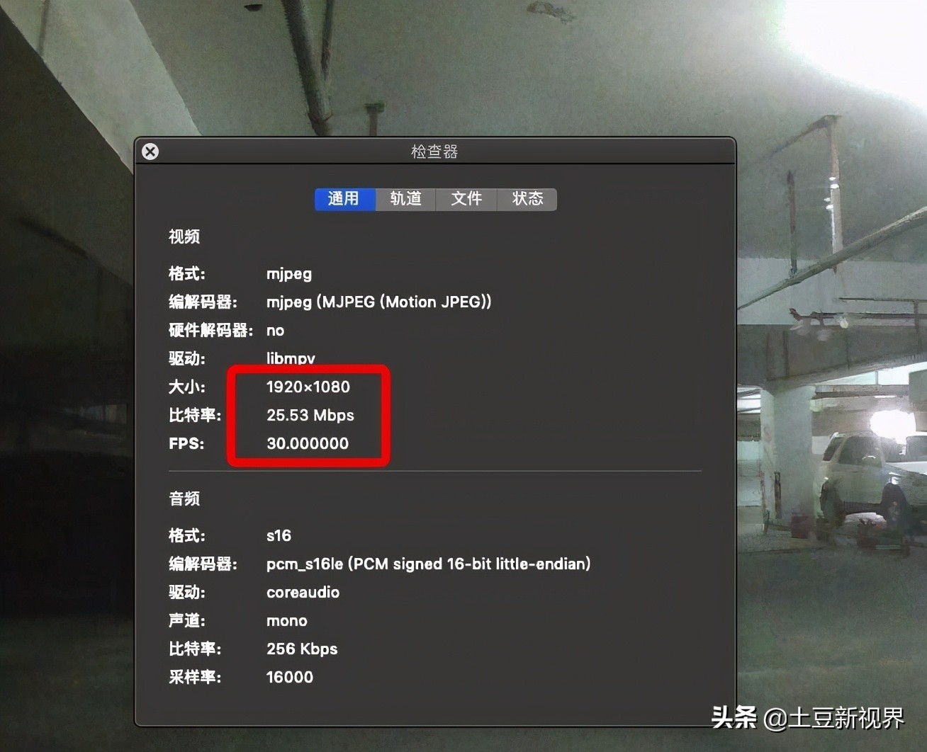Click the audio format value s16

point(279,535)
